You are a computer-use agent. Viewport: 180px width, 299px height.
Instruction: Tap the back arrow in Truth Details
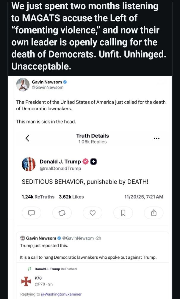(27, 138)
